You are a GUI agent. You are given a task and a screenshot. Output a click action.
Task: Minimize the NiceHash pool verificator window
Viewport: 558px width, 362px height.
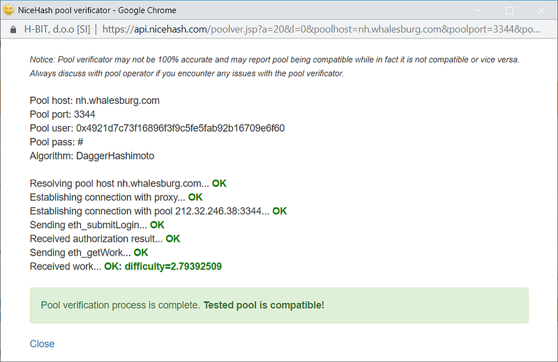(x=478, y=10)
